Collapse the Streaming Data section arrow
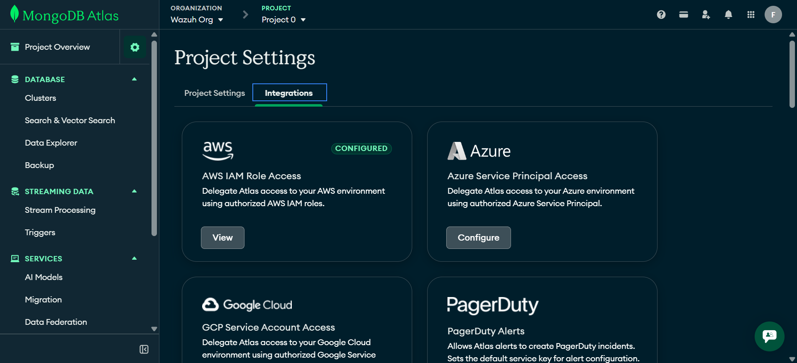This screenshot has height=363, width=797. (134, 191)
